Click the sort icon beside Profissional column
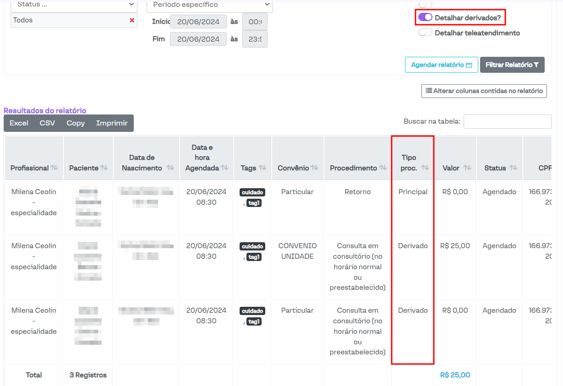This screenshot has width=563, height=386. point(54,168)
